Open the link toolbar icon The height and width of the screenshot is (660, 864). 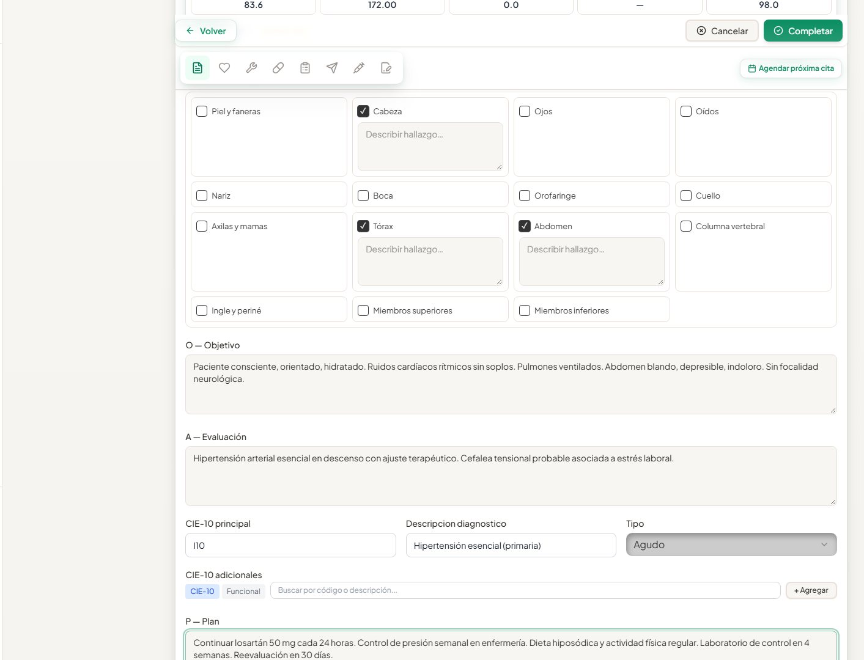[x=278, y=68]
